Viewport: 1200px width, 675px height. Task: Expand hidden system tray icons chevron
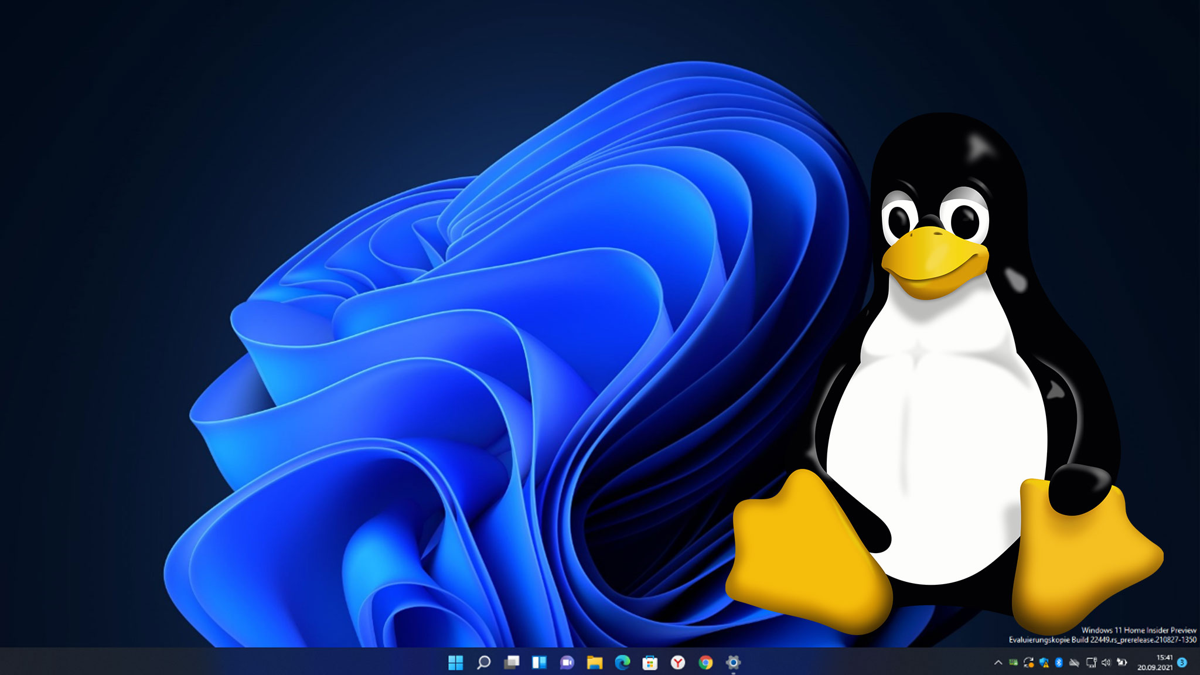[x=998, y=663]
